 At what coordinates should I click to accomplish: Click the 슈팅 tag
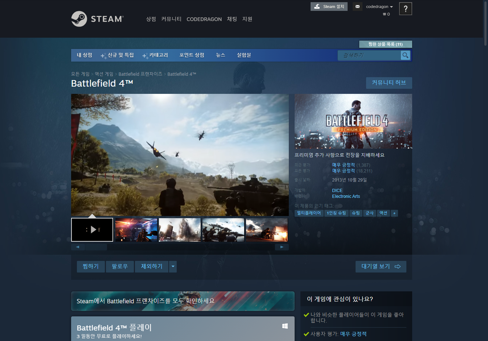tap(356, 213)
